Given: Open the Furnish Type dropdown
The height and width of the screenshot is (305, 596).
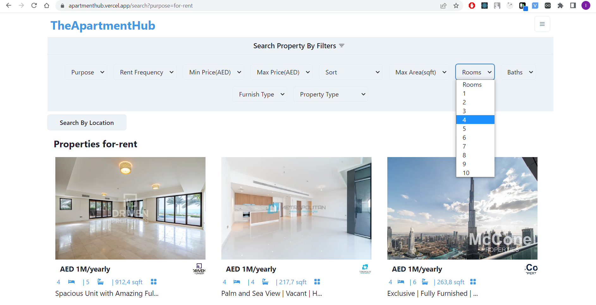Looking at the screenshot, I should pyautogui.click(x=260, y=94).
